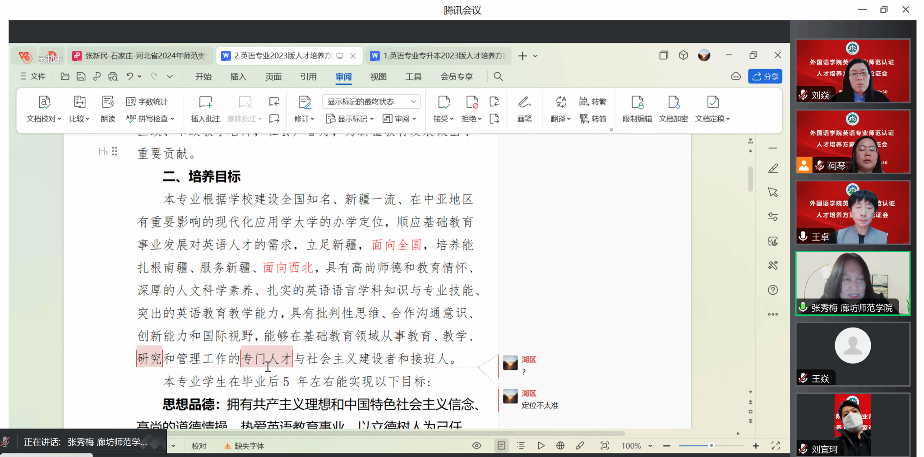Toggle fullscreen mode in the status bar
This screenshot has width=924, height=457.
776,446
